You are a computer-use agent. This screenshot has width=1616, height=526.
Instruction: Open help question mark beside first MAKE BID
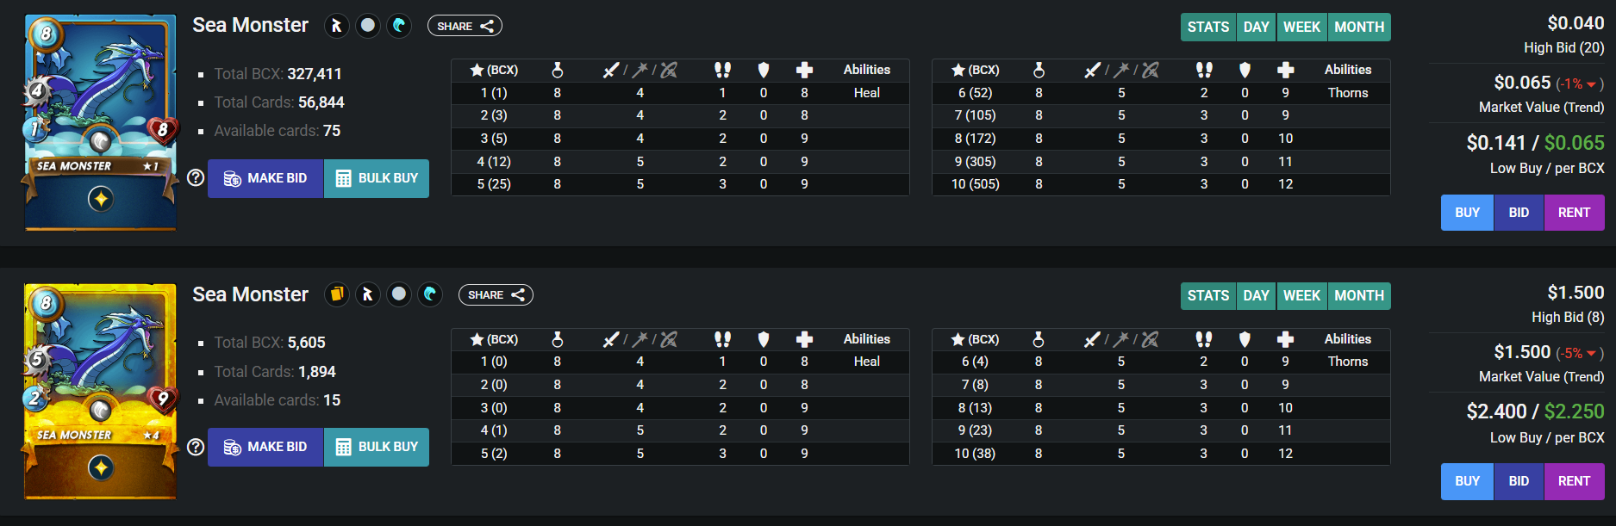pyautogui.click(x=196, y=177)
